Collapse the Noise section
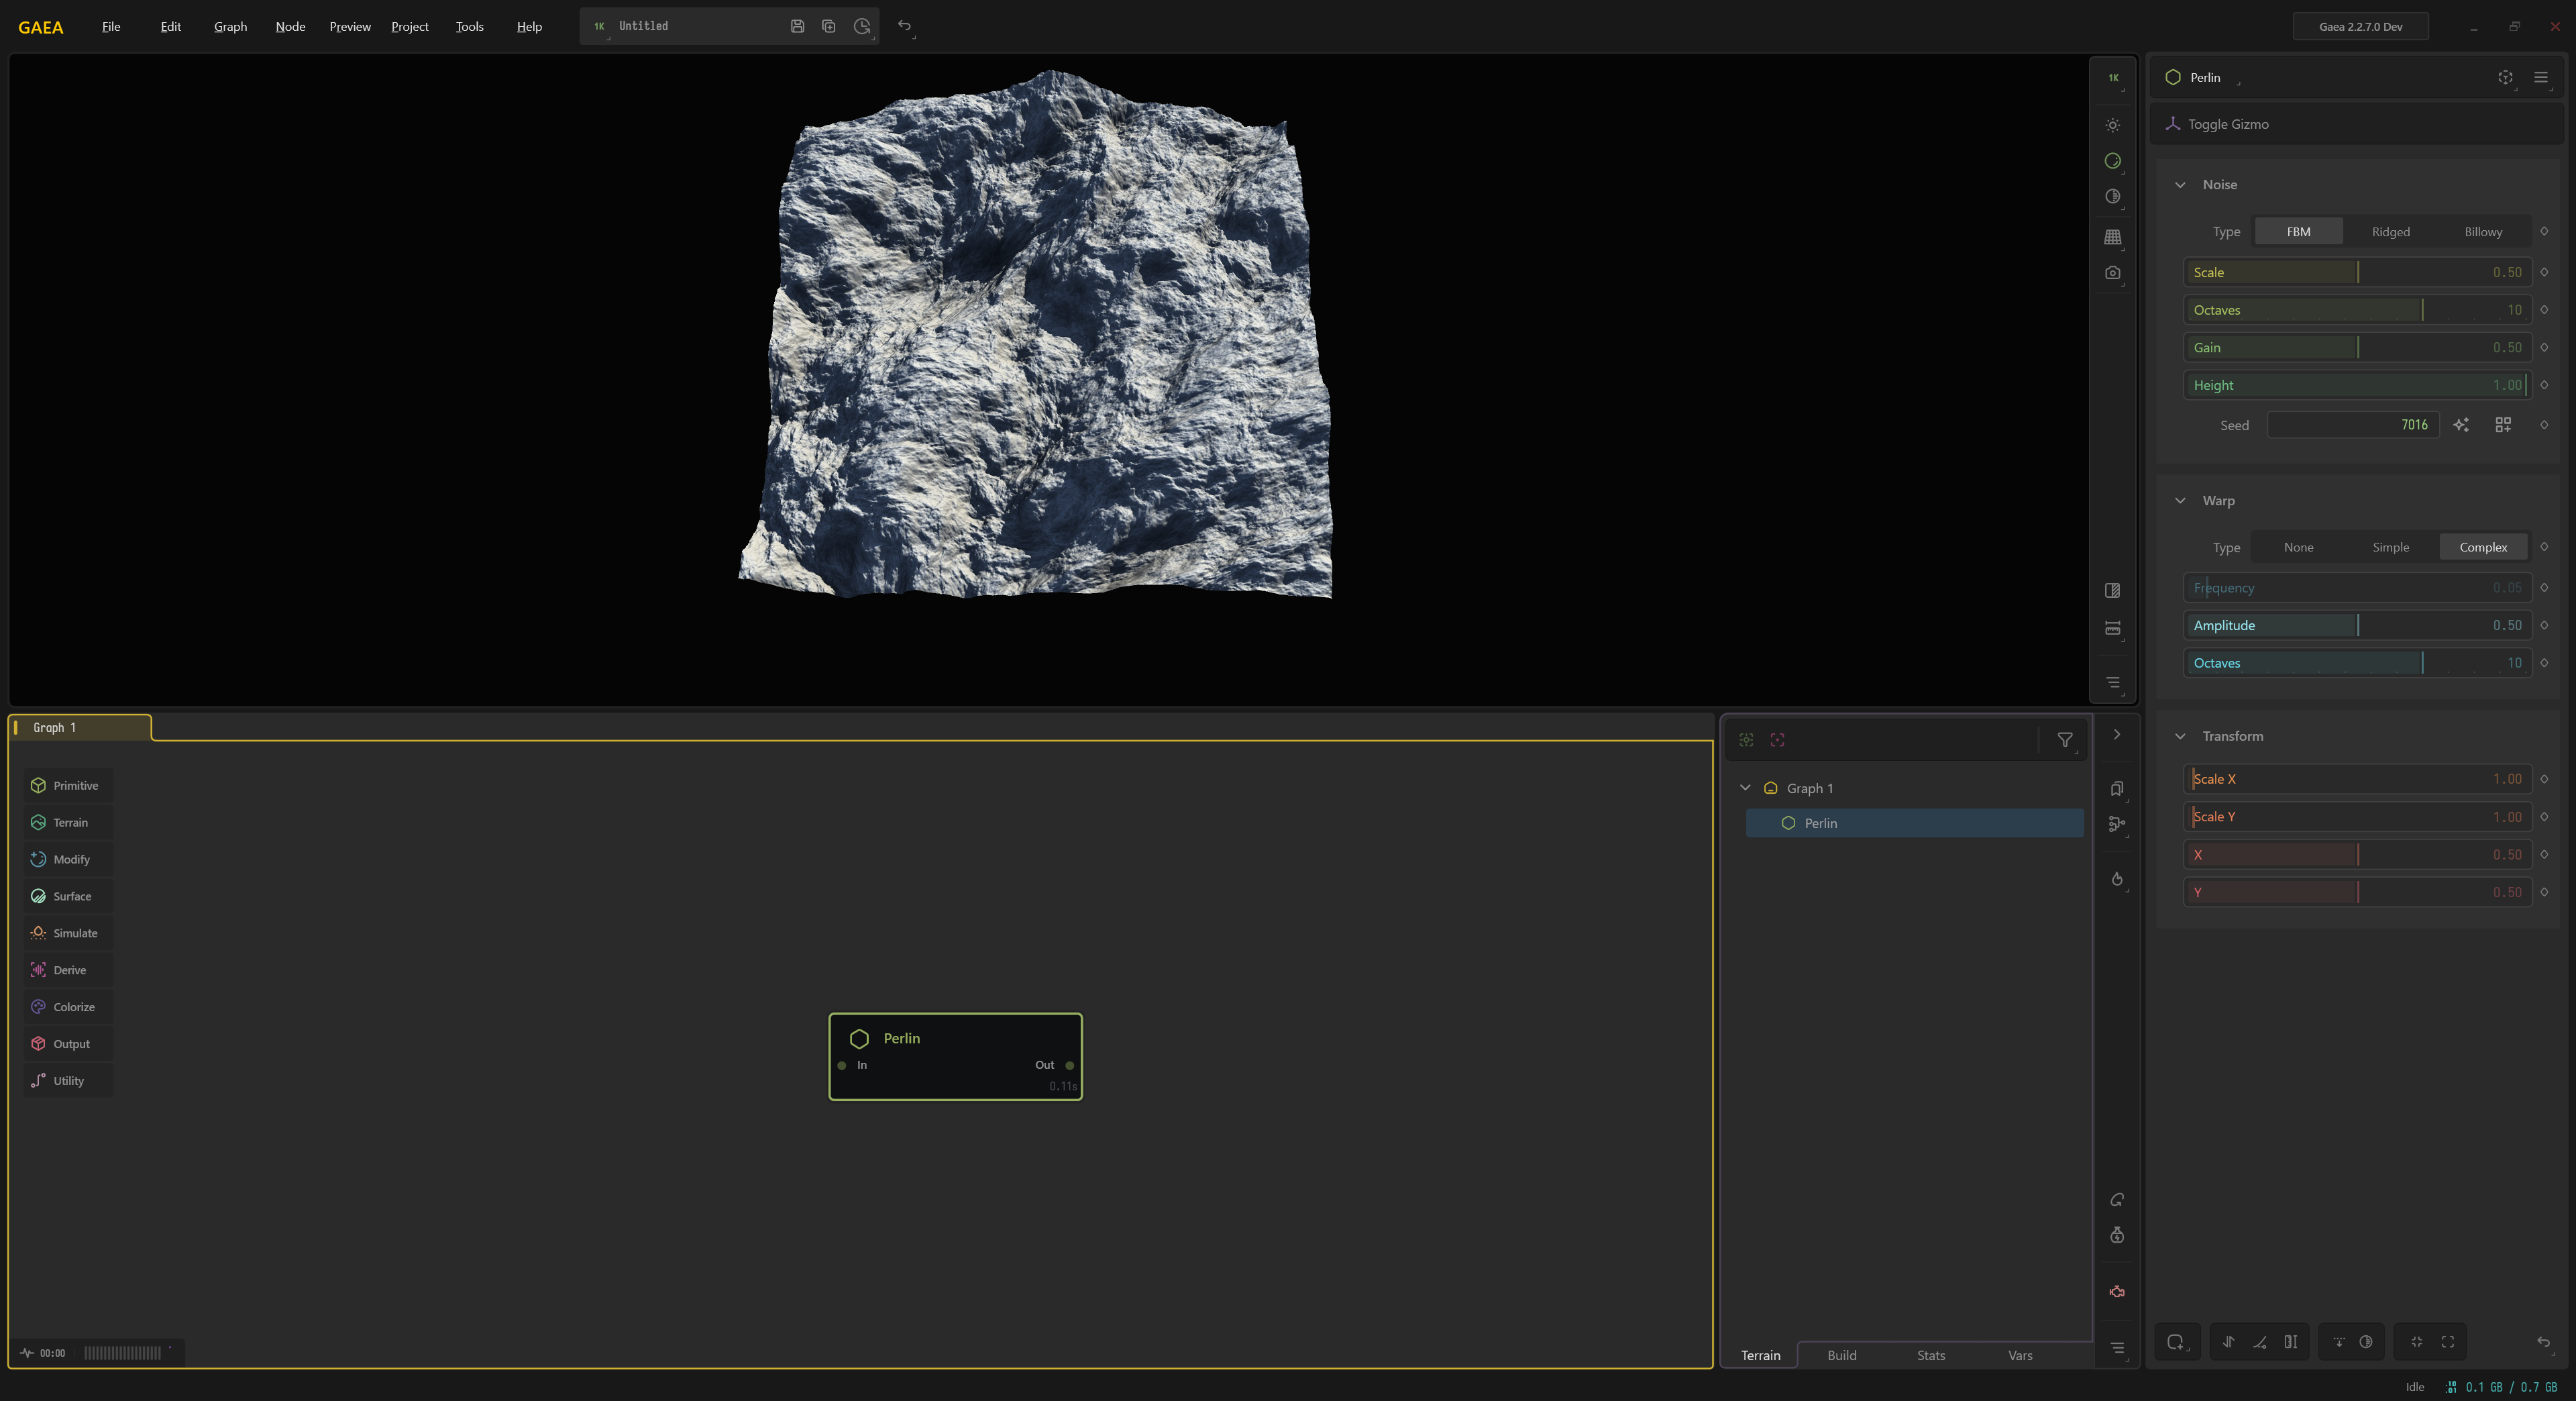This screenshot has width=2576, height=1401. click(2181, 184)
